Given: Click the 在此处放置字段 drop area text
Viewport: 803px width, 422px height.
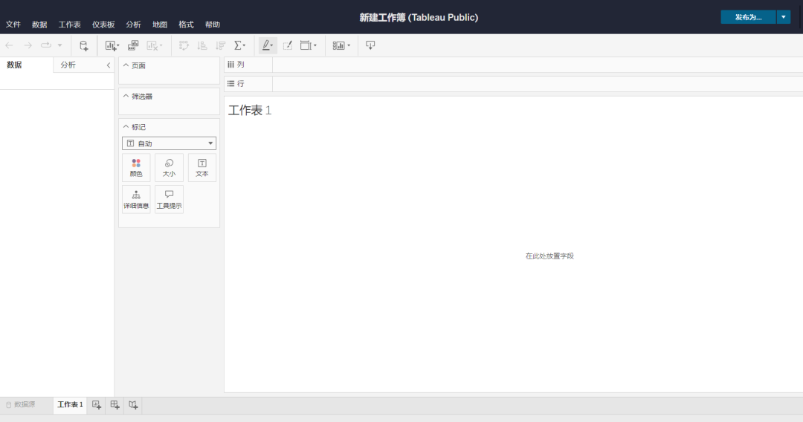Looking at the screenshot, I should pos(549,256).
